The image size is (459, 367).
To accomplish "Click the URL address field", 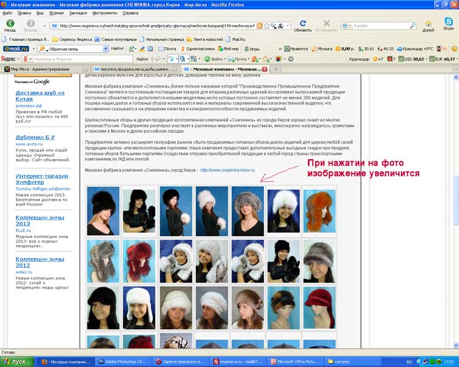I will pyautogui.click(x=157, y=26).
